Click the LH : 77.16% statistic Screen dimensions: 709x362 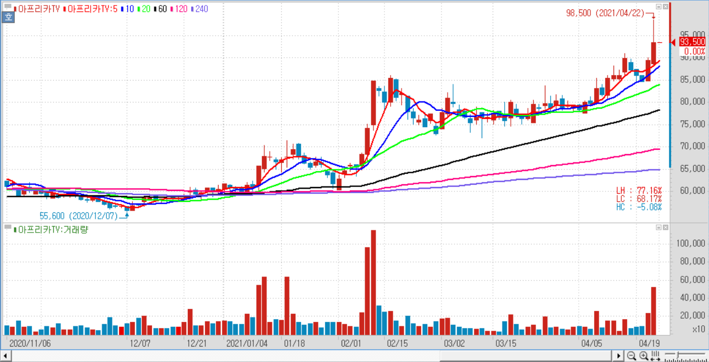(639, 190)
